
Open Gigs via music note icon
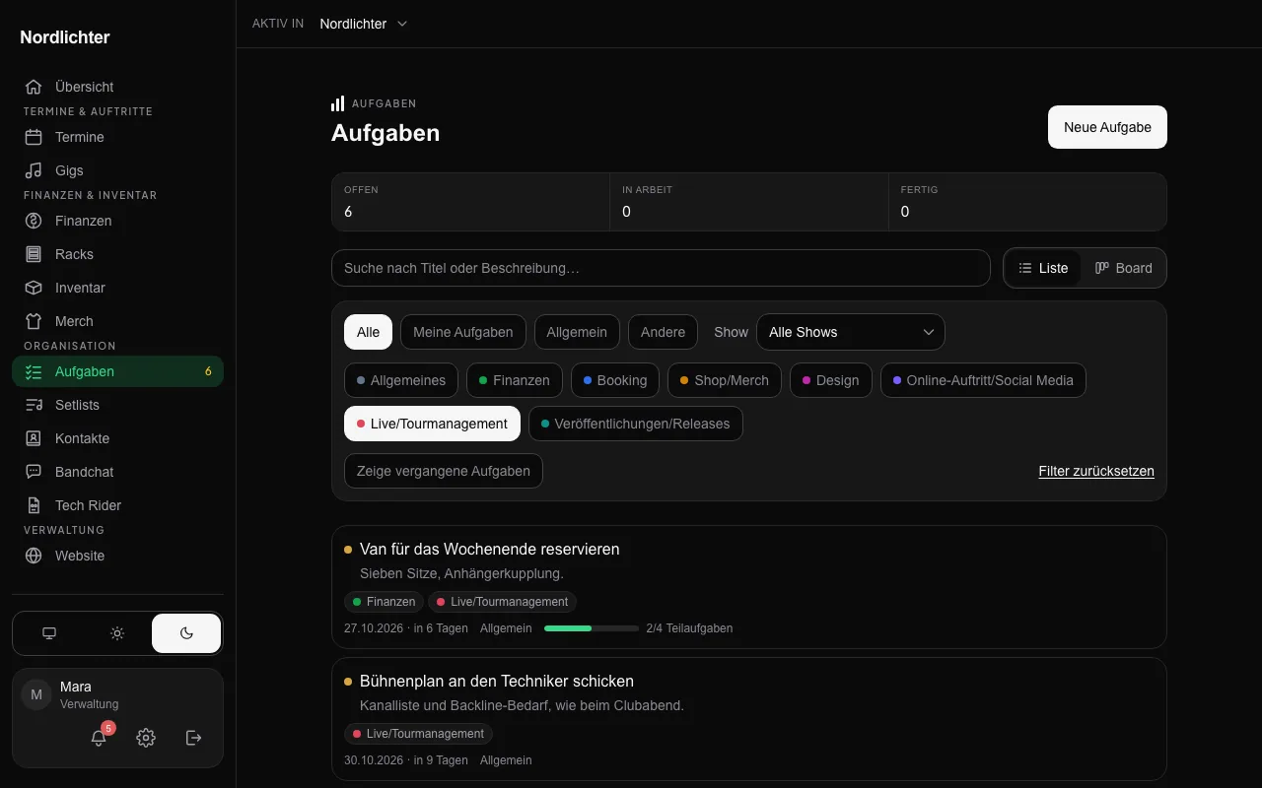point(34,170)
